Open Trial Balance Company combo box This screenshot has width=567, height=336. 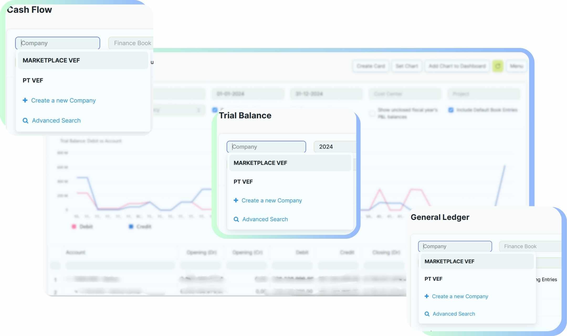coord(266,147)
